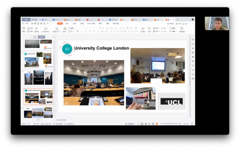The width and height of the screenshot is (240, 149).
Task: Select slide 6 Bristol thumbnail
Action: 38,112
